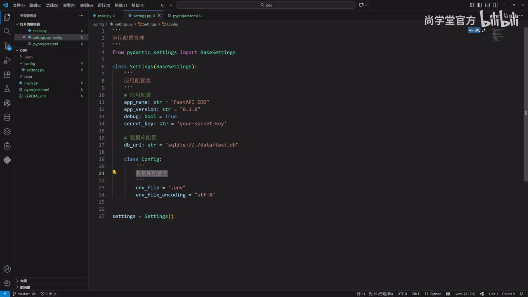
Task: Select Python interpreter .venv (3.12.8)
Action: (x=465, y=294)
